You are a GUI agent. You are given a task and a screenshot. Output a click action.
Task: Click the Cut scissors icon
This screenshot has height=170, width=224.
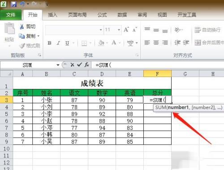pyautogui.click(x=22, y=26)
